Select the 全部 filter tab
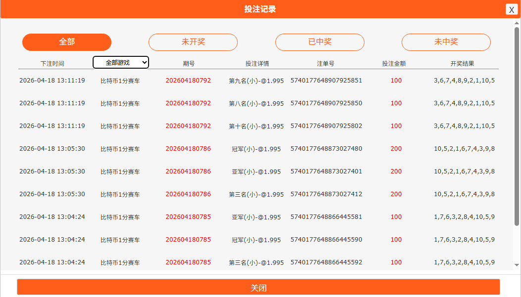521x297 pixels. click(x=67, y=42)
